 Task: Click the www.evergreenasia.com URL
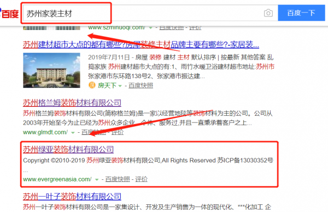click(57, 179)
